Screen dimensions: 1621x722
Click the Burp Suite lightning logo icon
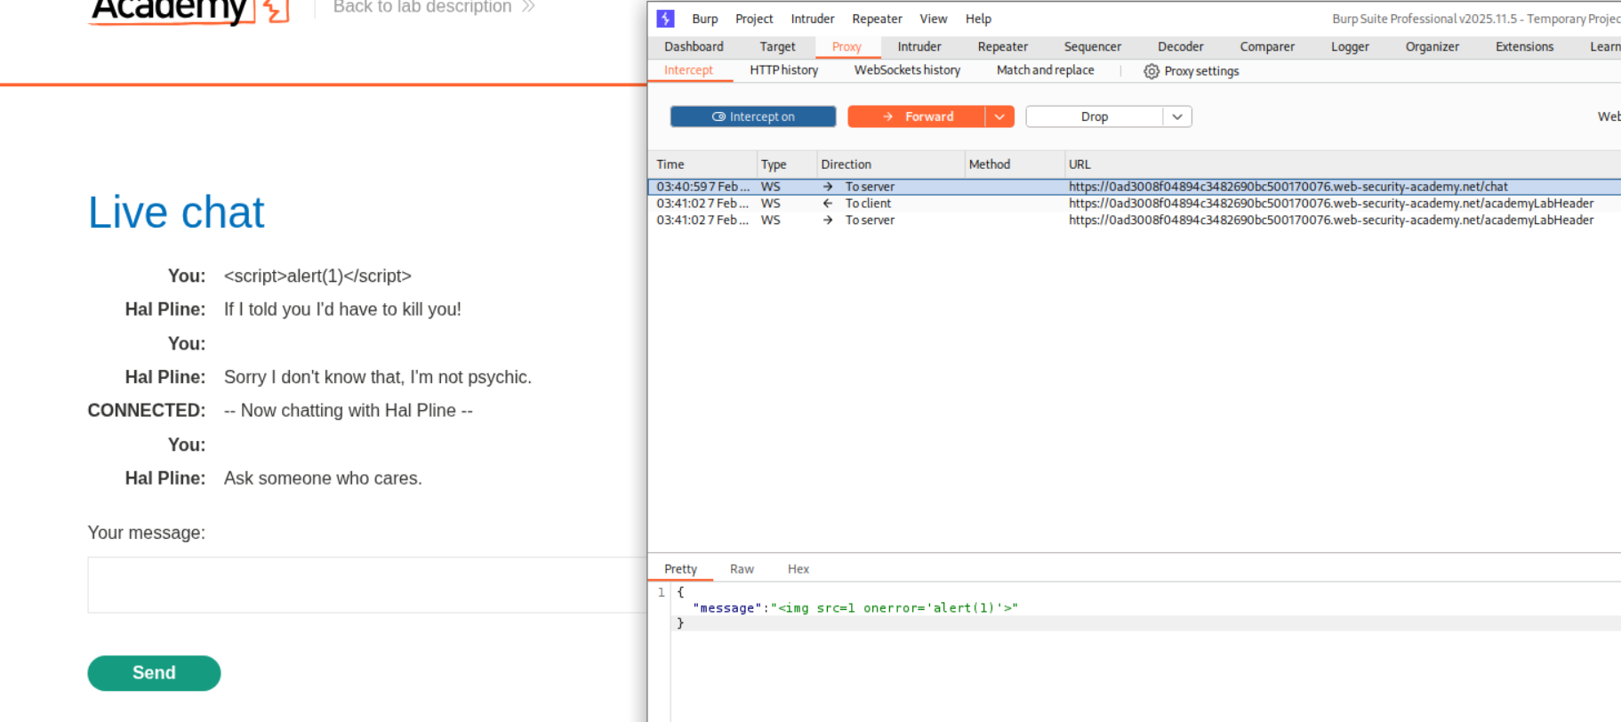point(665,19)
